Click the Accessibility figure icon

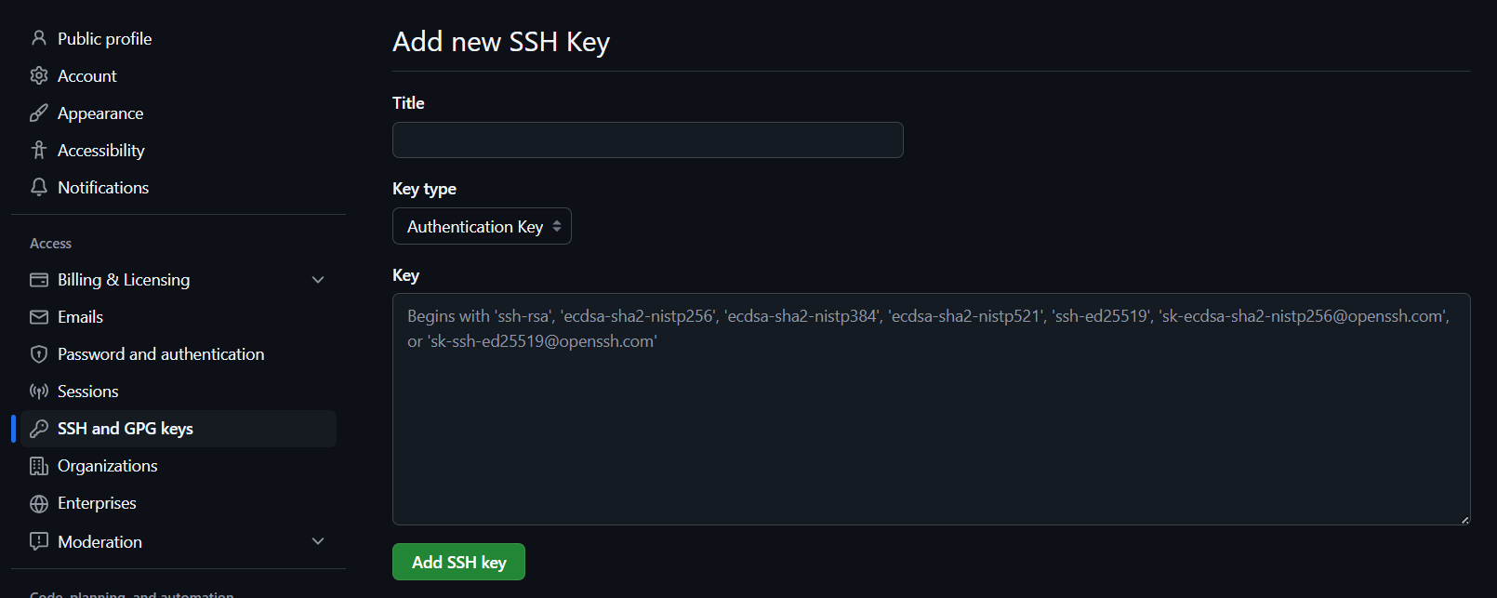(x=39, y=150)
